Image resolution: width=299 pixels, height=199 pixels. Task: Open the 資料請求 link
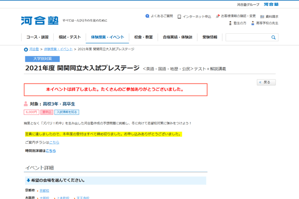click(272, 17)
